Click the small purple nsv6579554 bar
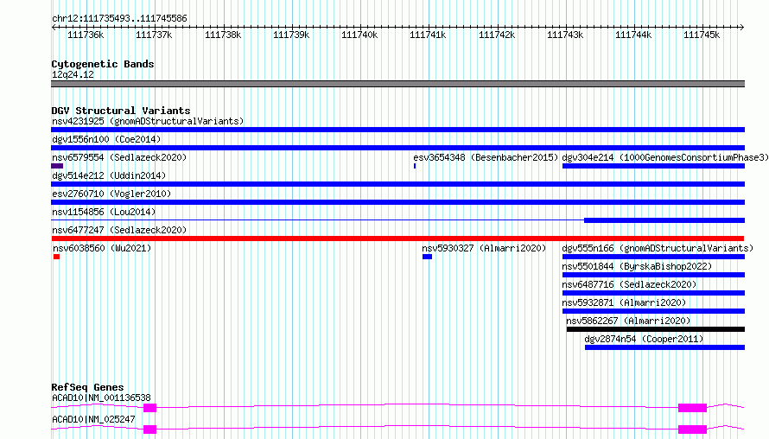 click(x=57, y=166)
